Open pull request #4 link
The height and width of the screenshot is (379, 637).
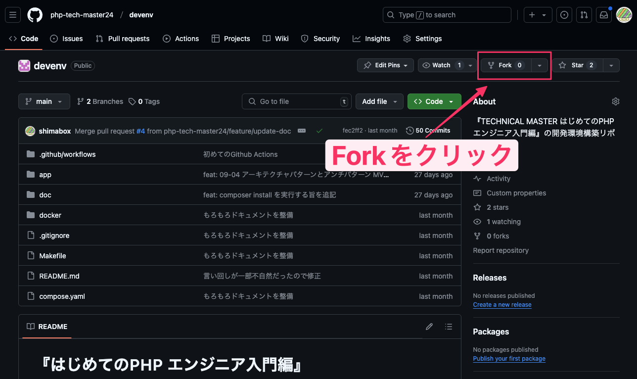pyautogui.click(x=140, y=131)
